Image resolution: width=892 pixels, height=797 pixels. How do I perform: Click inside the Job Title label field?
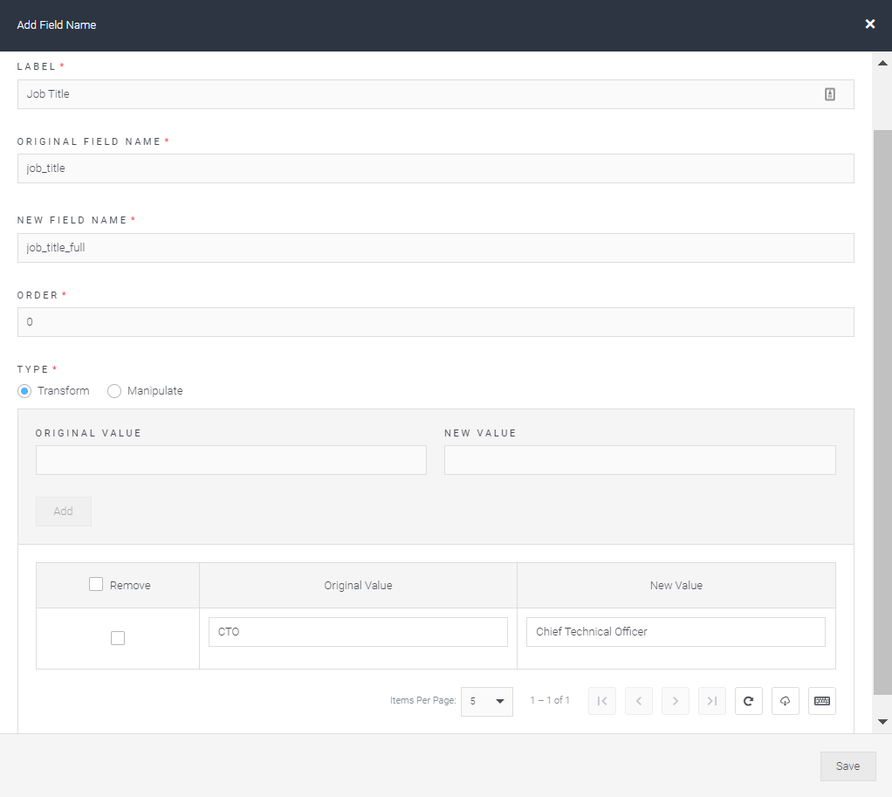(349, 93)
